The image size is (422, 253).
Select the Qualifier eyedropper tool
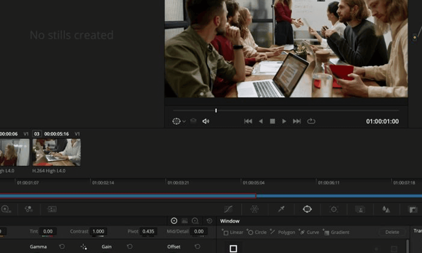pos(281,209)
